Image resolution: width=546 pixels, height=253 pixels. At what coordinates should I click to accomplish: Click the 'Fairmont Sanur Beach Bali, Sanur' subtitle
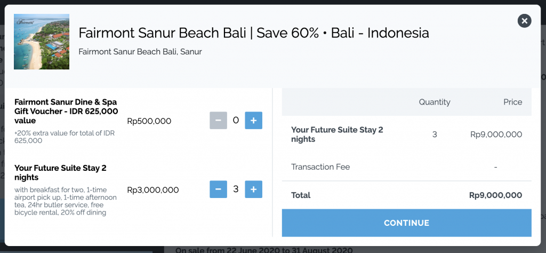coord(140,52)
